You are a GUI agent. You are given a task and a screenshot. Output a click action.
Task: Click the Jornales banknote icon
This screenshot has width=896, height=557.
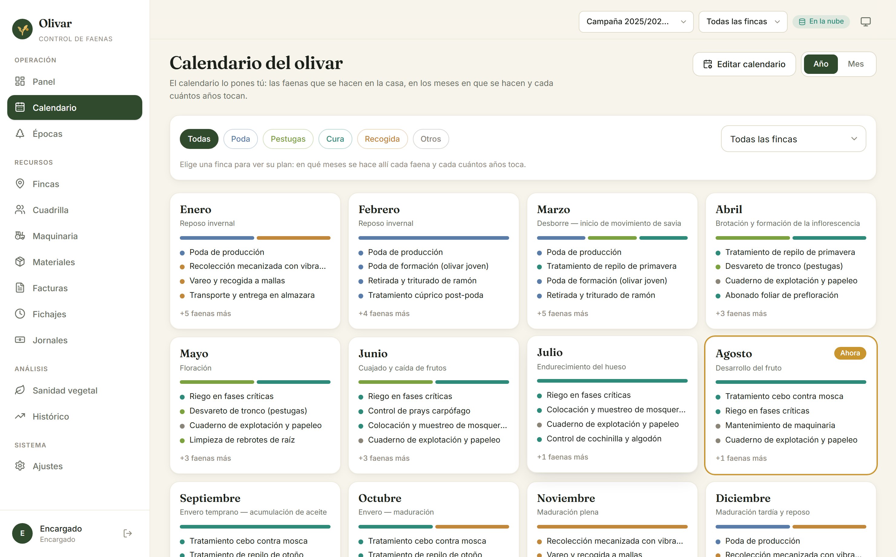20,340
